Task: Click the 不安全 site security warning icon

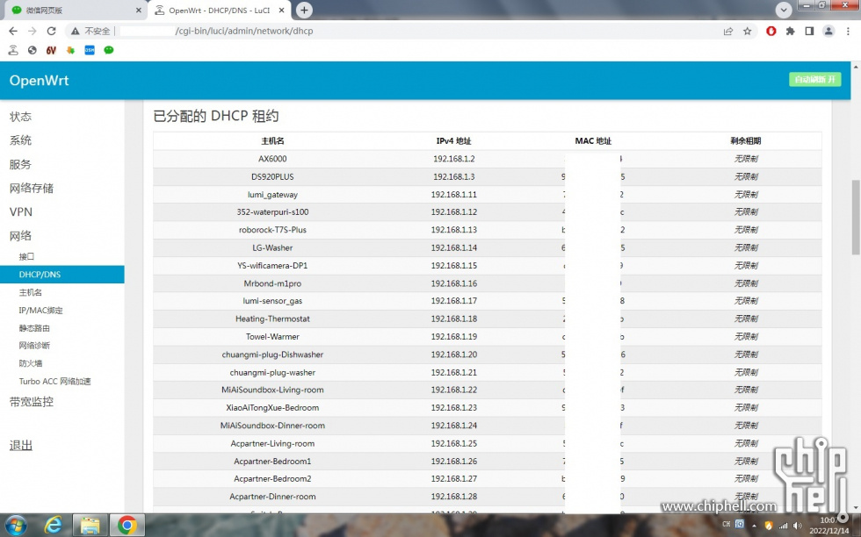Action: [x=76, y=32]
